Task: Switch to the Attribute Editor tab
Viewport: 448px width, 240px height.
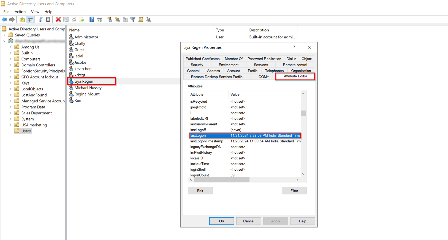Action: coord(295,76)
